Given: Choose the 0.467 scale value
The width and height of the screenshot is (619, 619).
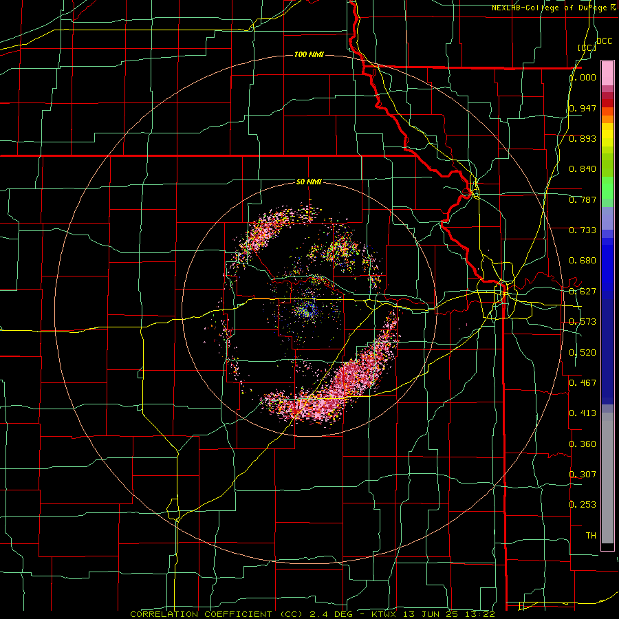Looking at the screenshot, I should (583, 383).
